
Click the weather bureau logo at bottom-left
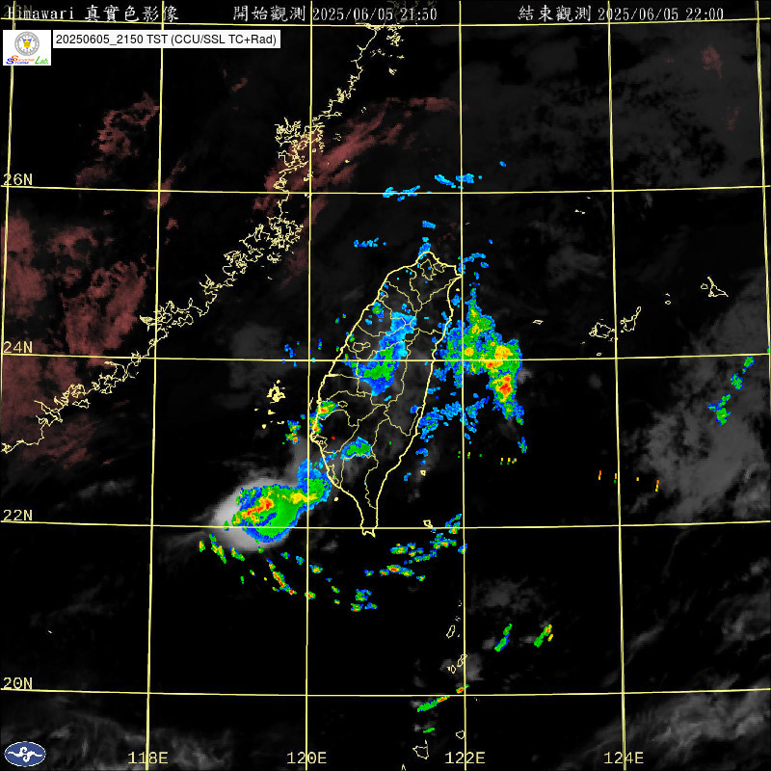click(24, 754)
